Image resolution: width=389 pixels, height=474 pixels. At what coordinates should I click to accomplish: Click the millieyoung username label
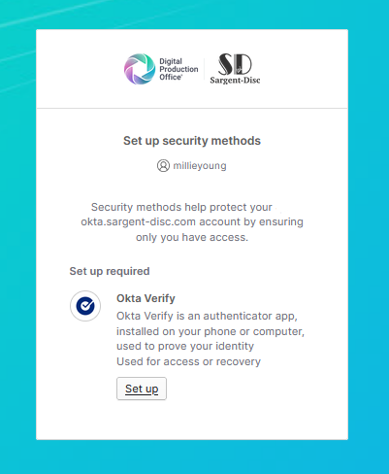pyautogui.click(x=200, y=166)
